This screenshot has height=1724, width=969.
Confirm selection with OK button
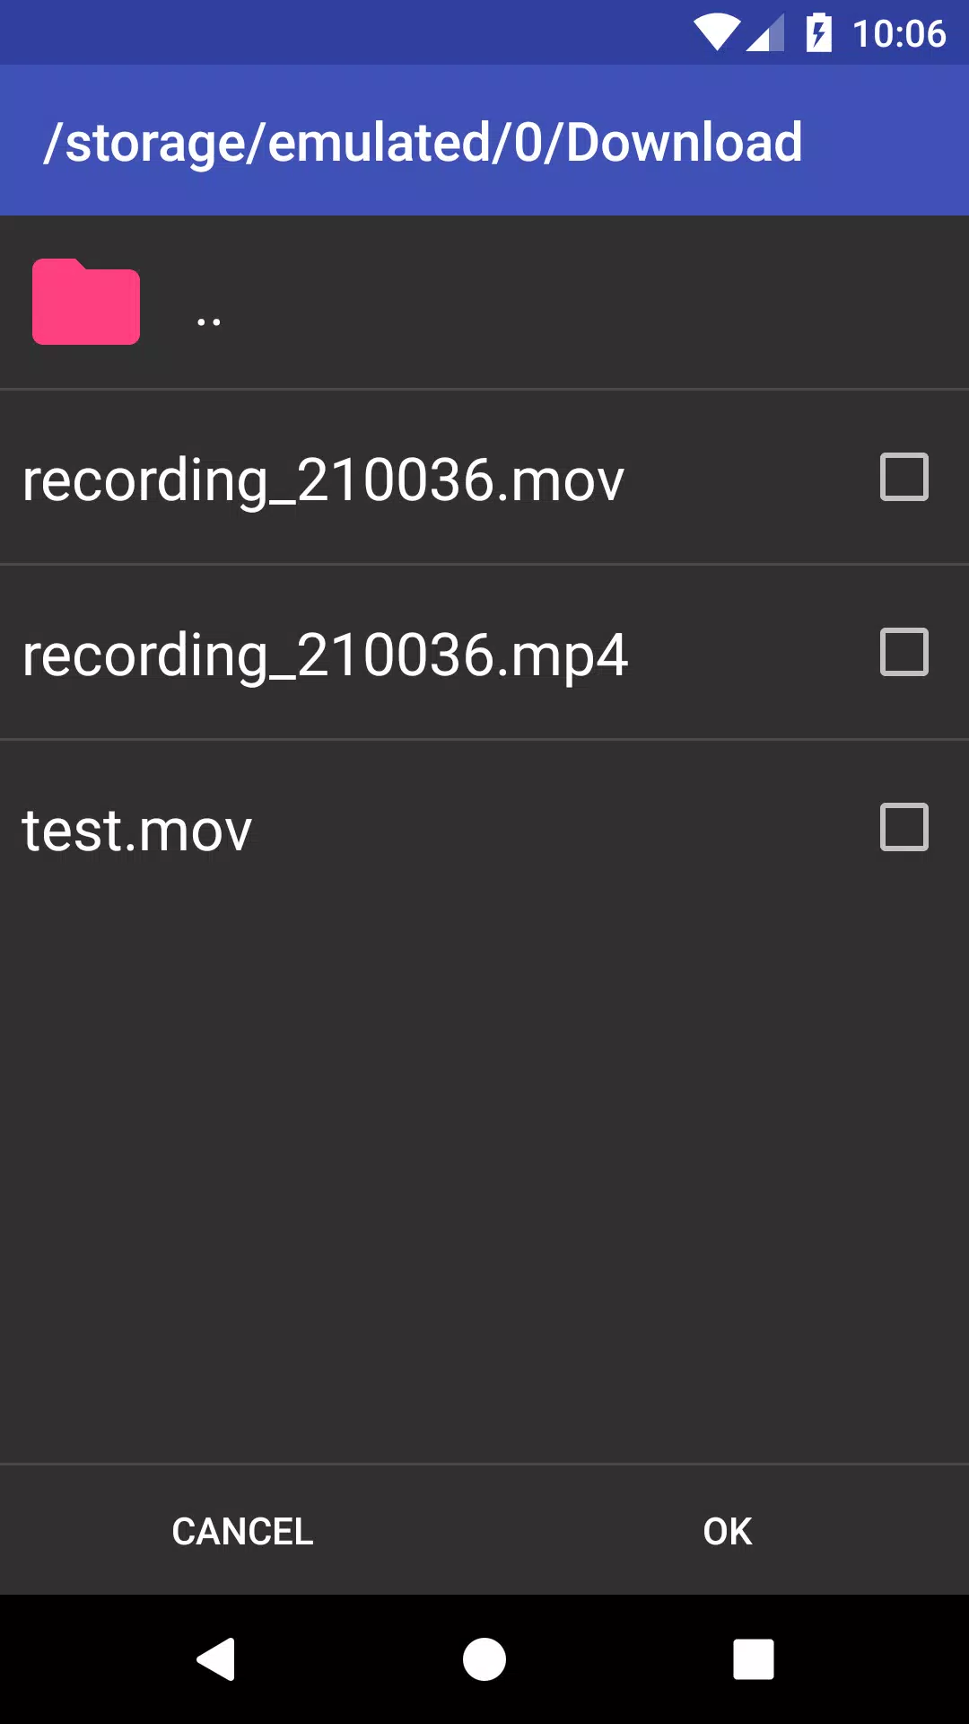point(727,1531)
